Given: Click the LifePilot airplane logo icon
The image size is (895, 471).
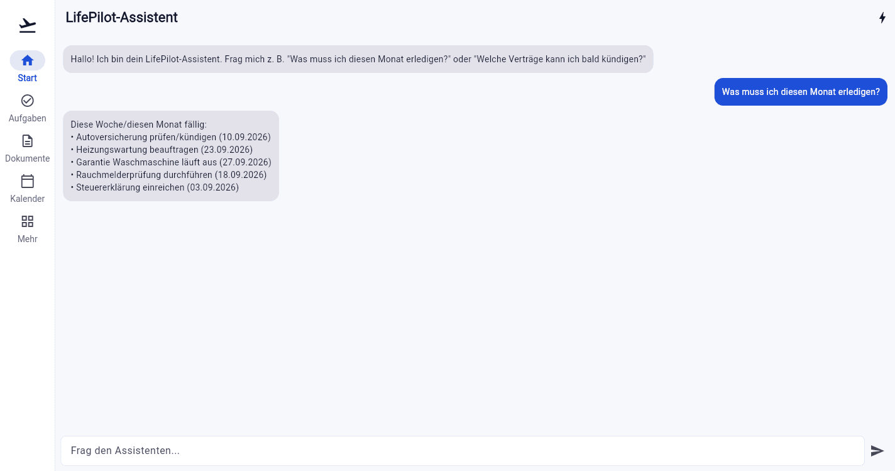Looking at the screenshot, I should [28, 25].
